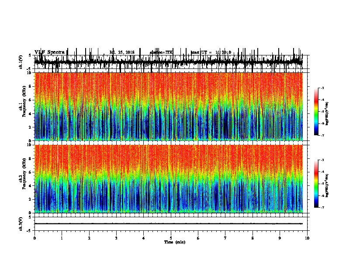The height and width of the screenshot is (267, 346).
Task: Click time axis tick label 0
Action: click(35, 238)
